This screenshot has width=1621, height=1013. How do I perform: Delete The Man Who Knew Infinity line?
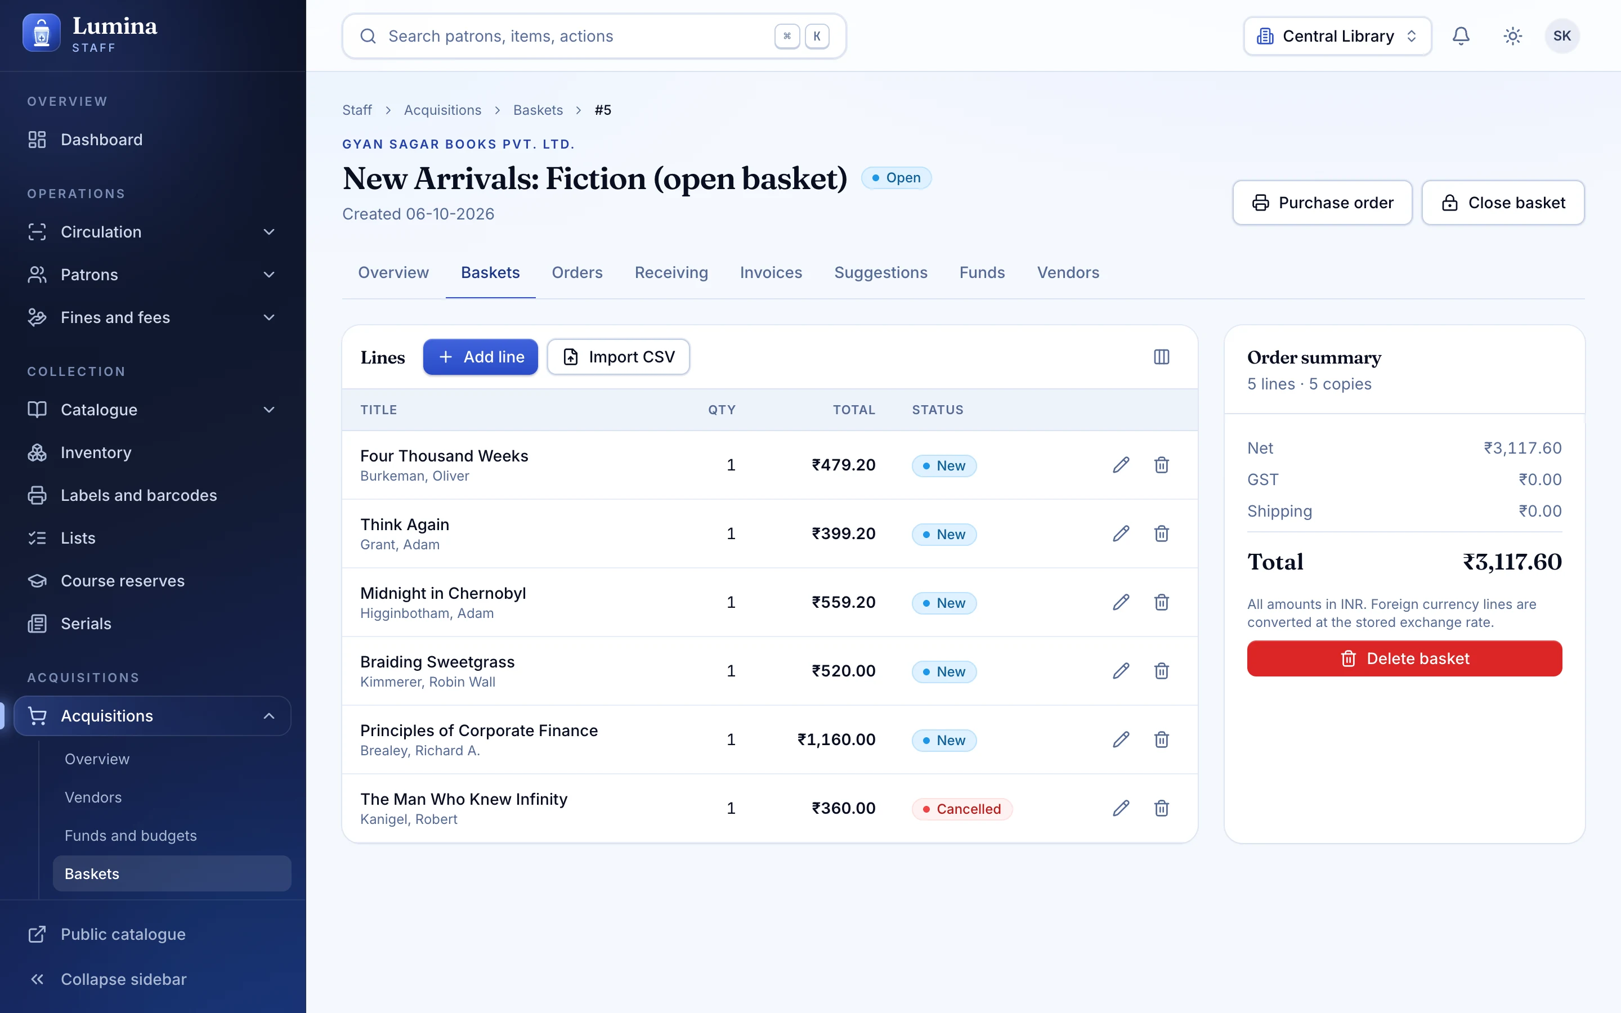1162,809
